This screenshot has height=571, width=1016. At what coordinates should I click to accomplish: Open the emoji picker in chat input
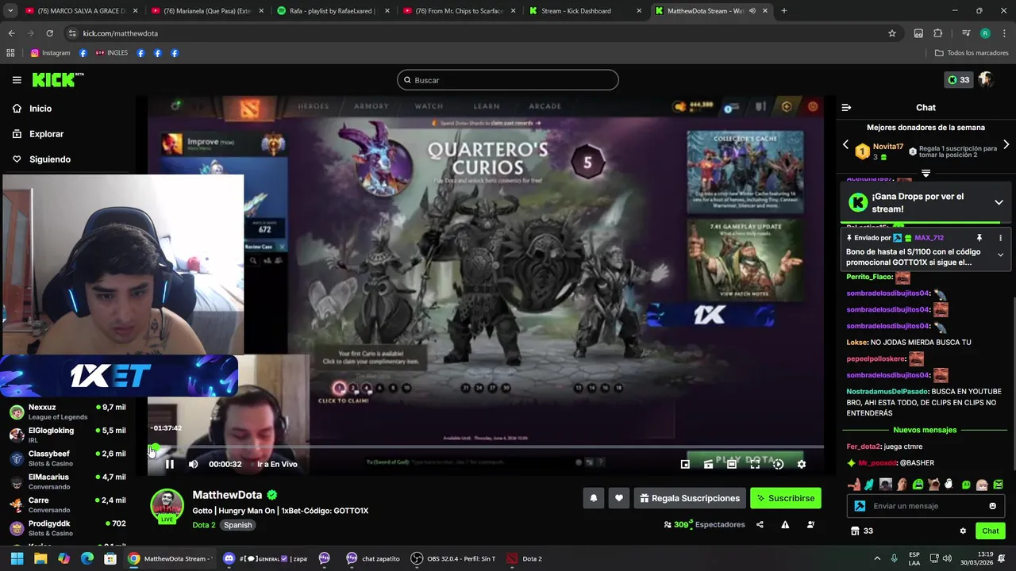992,506
